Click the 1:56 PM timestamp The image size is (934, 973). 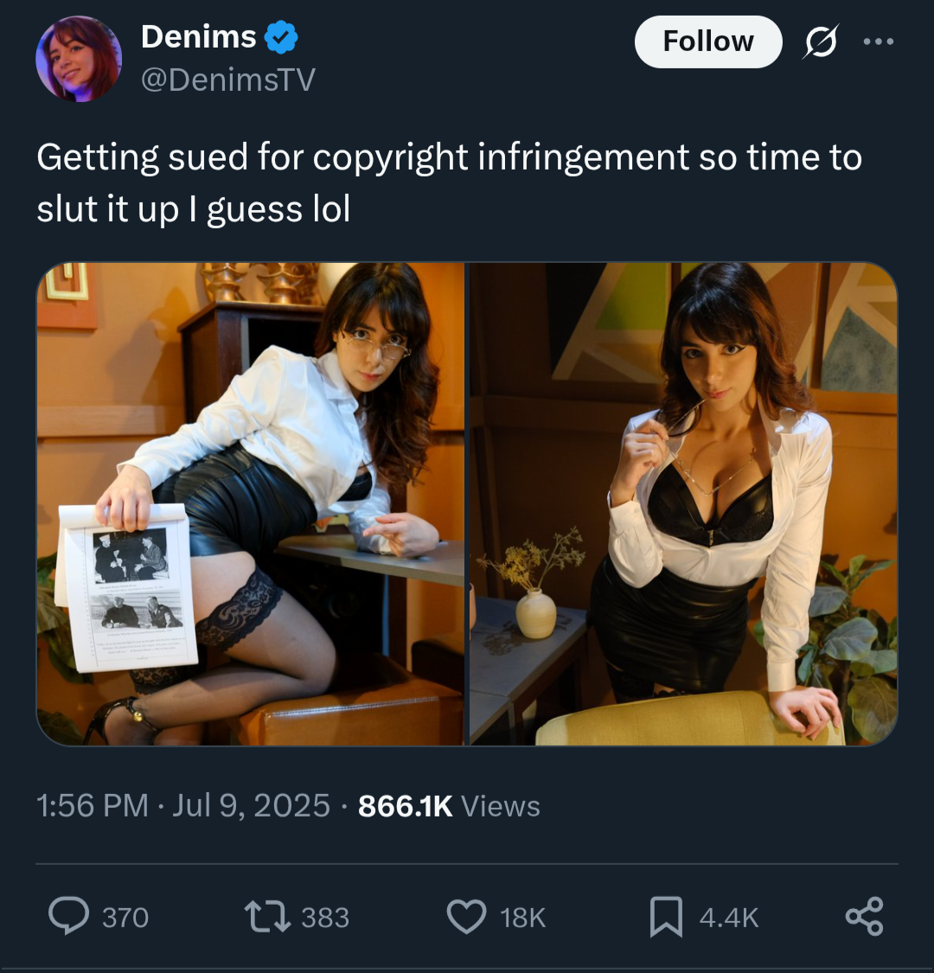pyautogui.click(x=93, y=805)
